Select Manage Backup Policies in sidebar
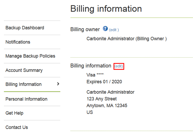 point(30,56)
